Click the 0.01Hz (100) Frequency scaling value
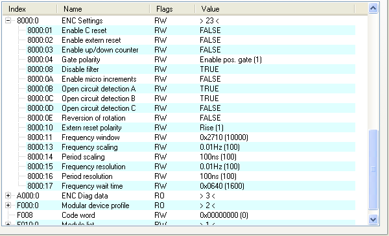389x236 pixels. click(x=220, y=147)
